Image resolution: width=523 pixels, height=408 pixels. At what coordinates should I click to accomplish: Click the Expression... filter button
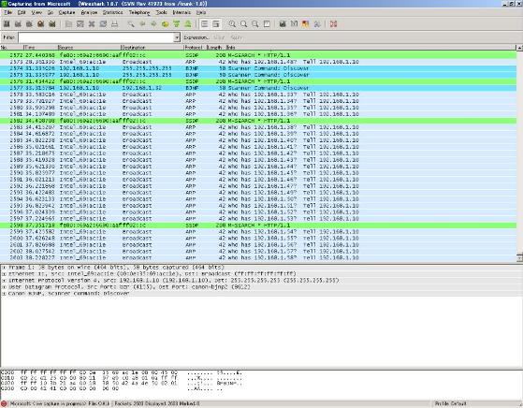click(196, 37)
